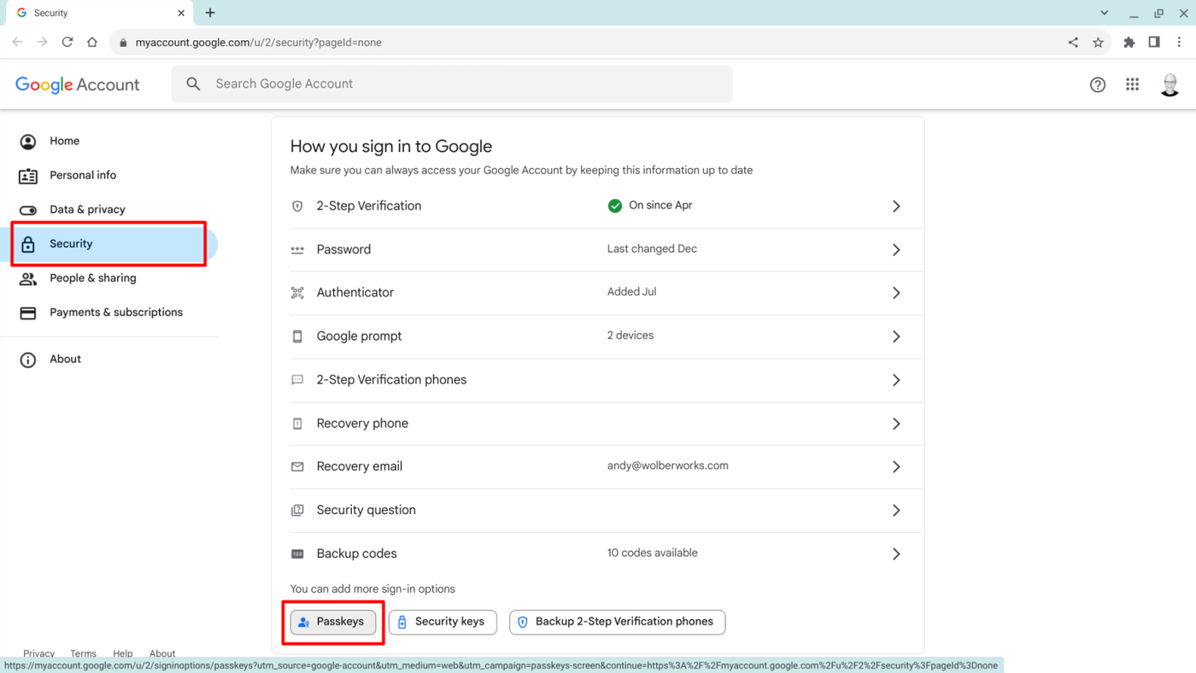Screen dimensions: 1196x673
Task: Go back using browser back arrow
Action: tap(17, 42)
